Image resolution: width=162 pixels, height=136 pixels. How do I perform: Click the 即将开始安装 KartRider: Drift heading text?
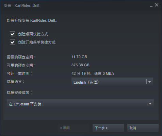click(32, 20)
